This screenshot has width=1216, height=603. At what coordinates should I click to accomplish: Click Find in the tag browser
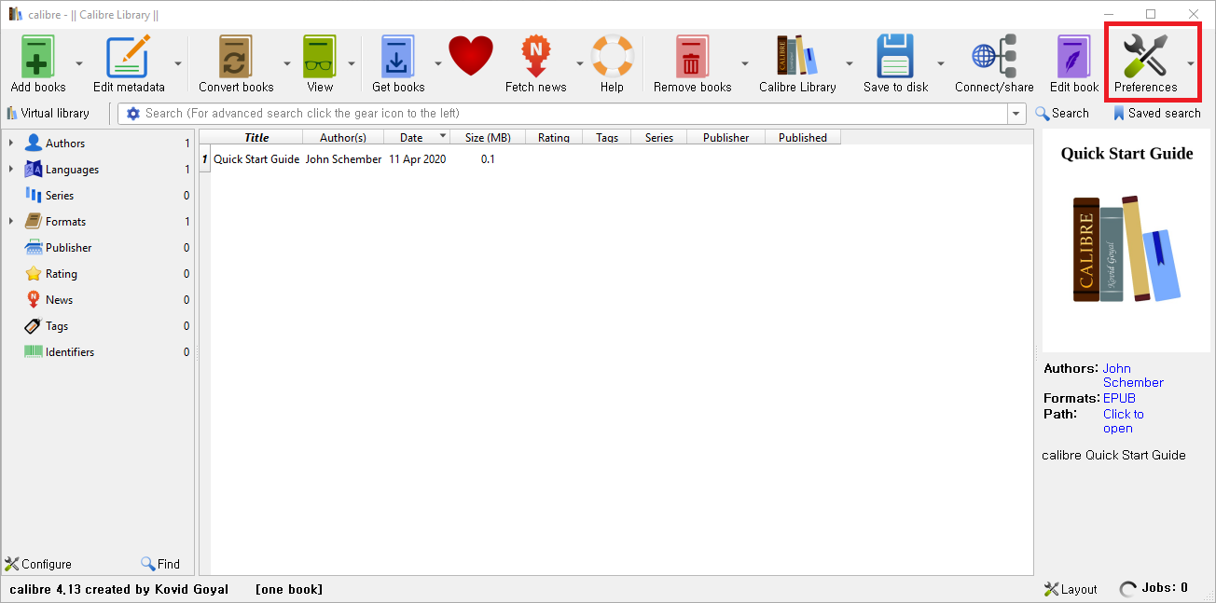pyautogui.click(x=160, y=564)
